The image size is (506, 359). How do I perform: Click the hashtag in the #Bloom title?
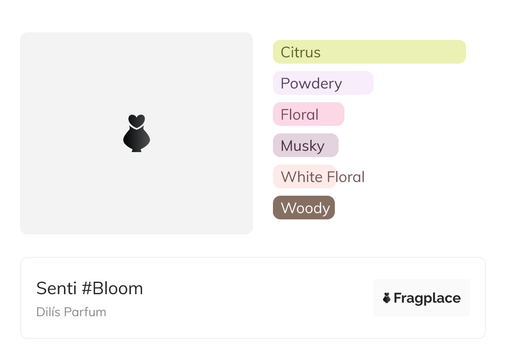coord(86,288)
